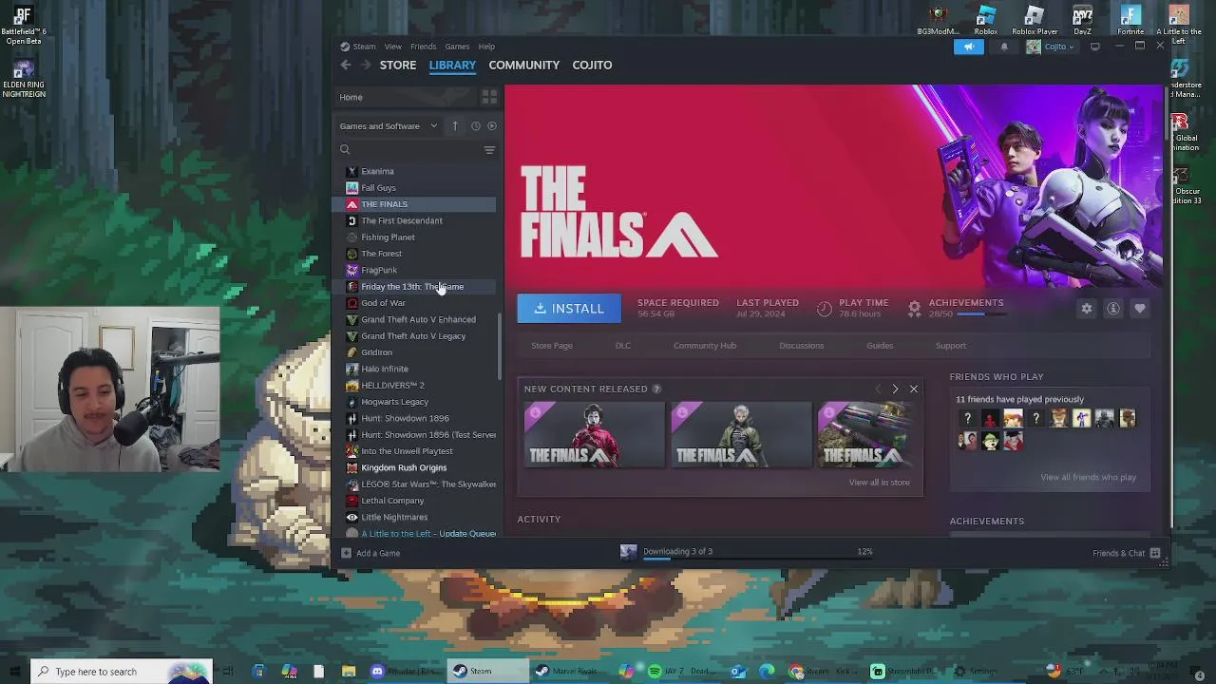Open the Help menu

(x=486, y=47)
